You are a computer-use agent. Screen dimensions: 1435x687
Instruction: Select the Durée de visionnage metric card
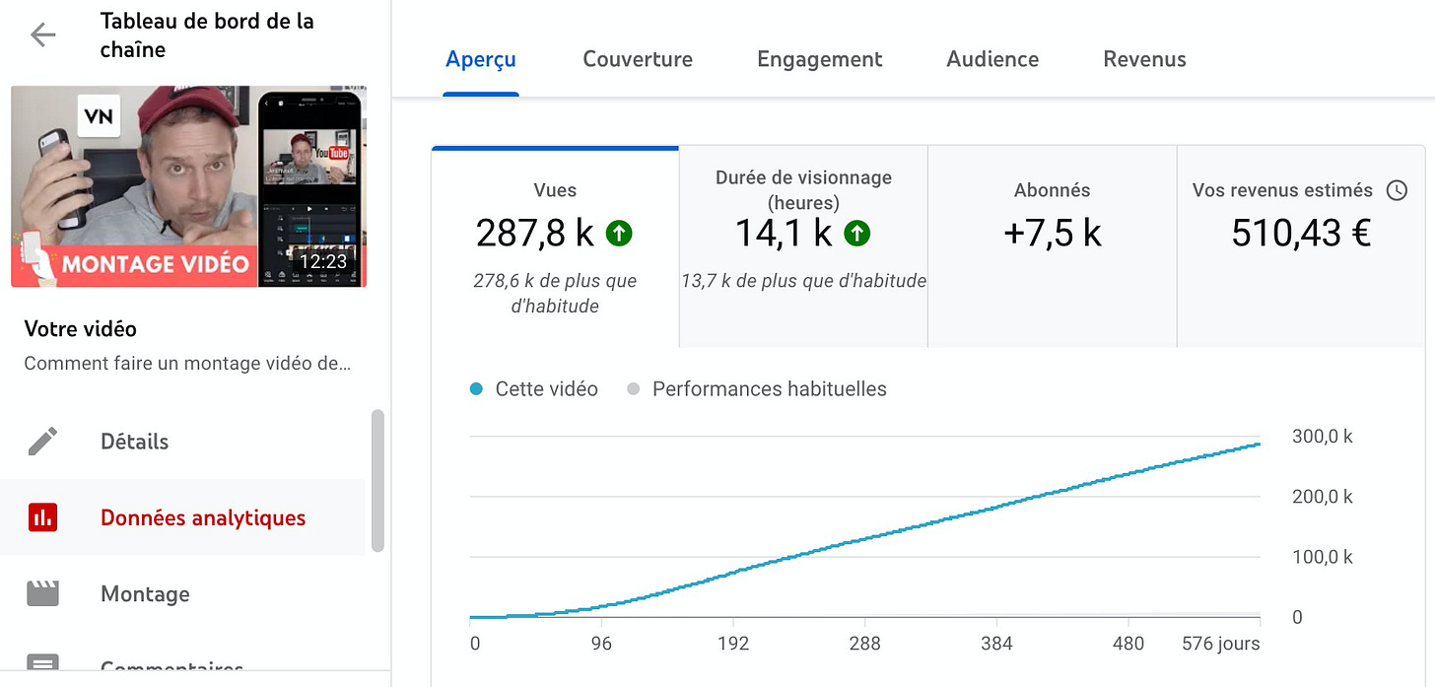coord(803,246)
